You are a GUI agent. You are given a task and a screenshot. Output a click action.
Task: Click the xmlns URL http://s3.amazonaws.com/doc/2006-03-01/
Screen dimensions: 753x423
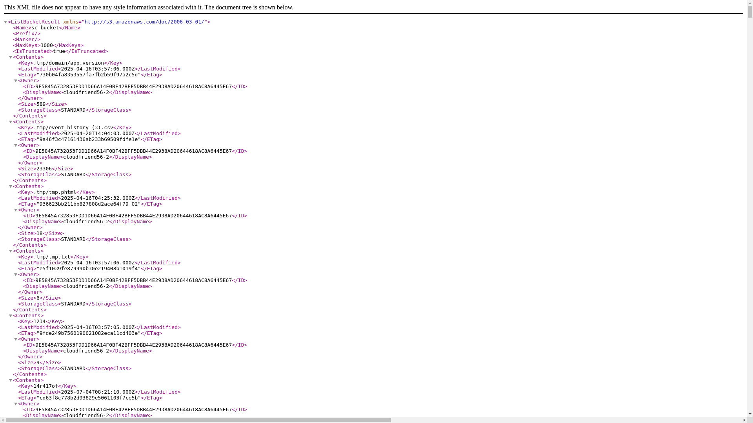click(x=144, y=22)
